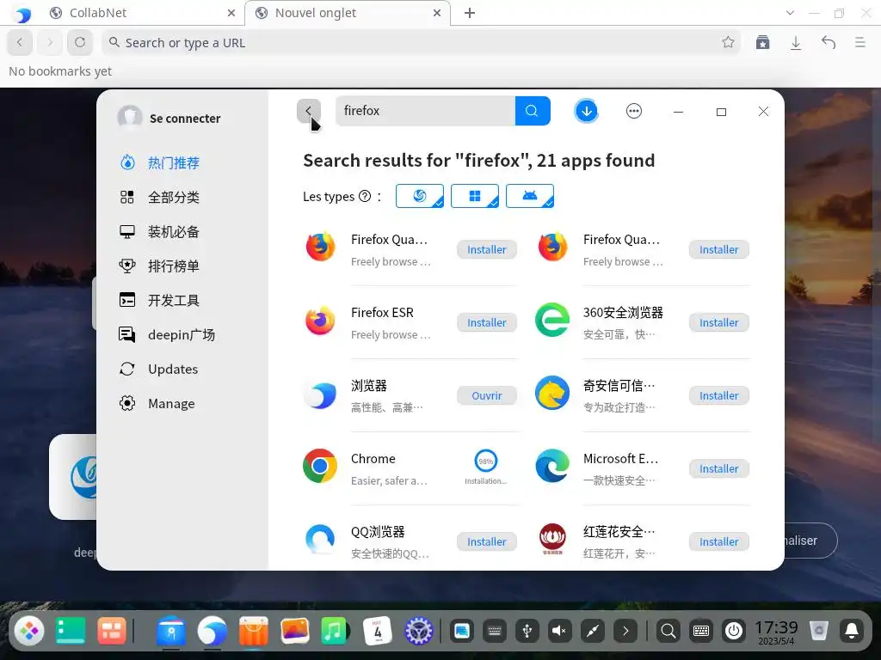Click the power button in the dock
Image resolution: width=881 pixels, height=660 pixels.
[734, 632]
